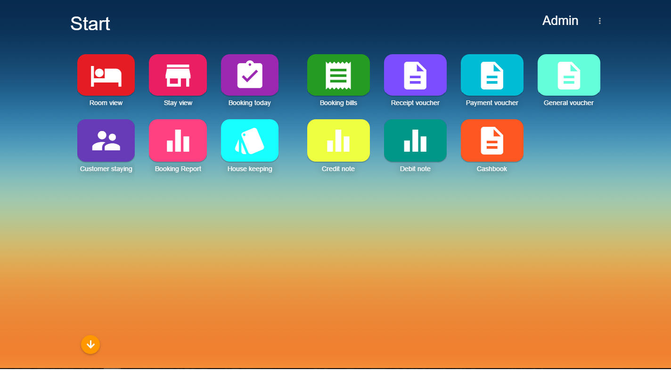Image resolution: width=671 pixels, height=370 pixels.
Task: Open the Room view tile
Action: [x=106, y=75]
